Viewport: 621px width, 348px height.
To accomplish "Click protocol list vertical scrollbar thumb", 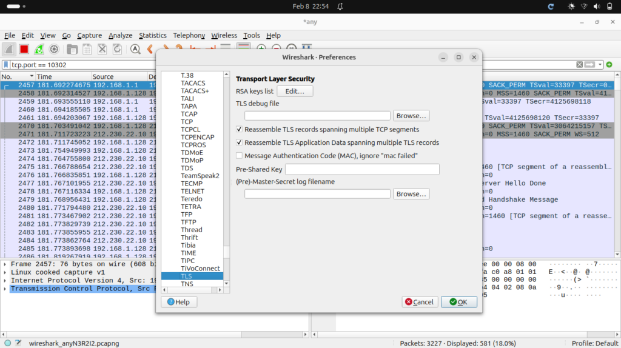I will click(x=227, y=252).
